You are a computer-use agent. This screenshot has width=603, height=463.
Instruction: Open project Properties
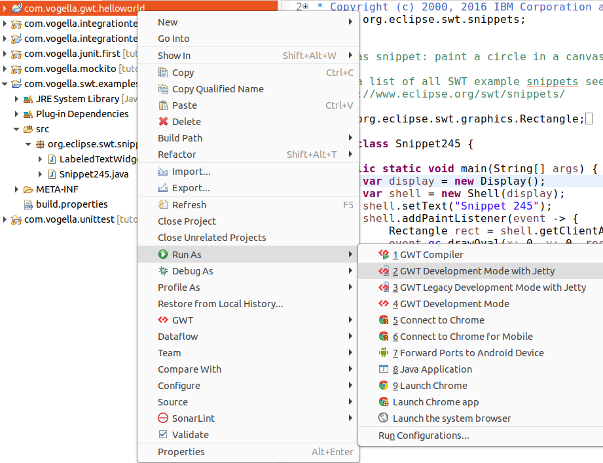[248, 452]
